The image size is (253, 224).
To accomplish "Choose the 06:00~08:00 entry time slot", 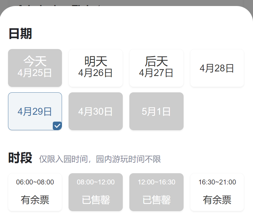I will click(35, 192).
